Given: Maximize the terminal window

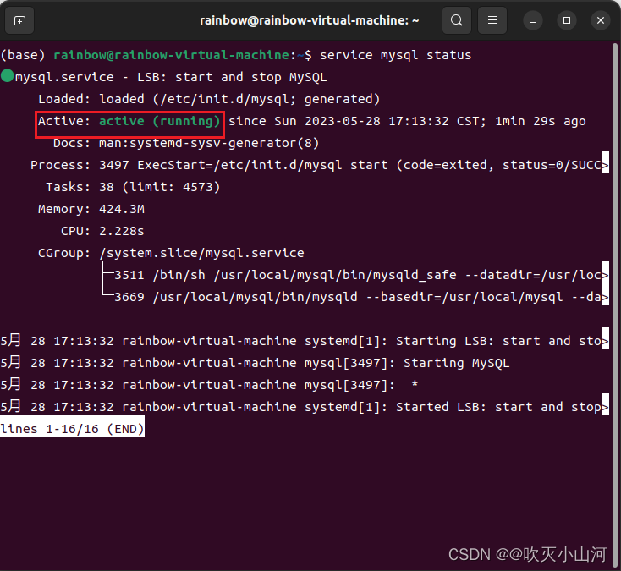Looking at the screenshot, I should (x=567, y=20).
